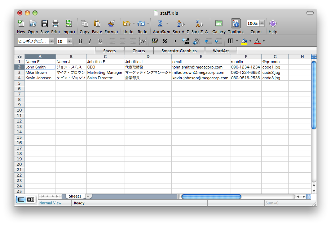Image resolution: width=331 pixels, height=226 pixels.
Task: Switch to Page Layout view button
Action: point(31,199)
